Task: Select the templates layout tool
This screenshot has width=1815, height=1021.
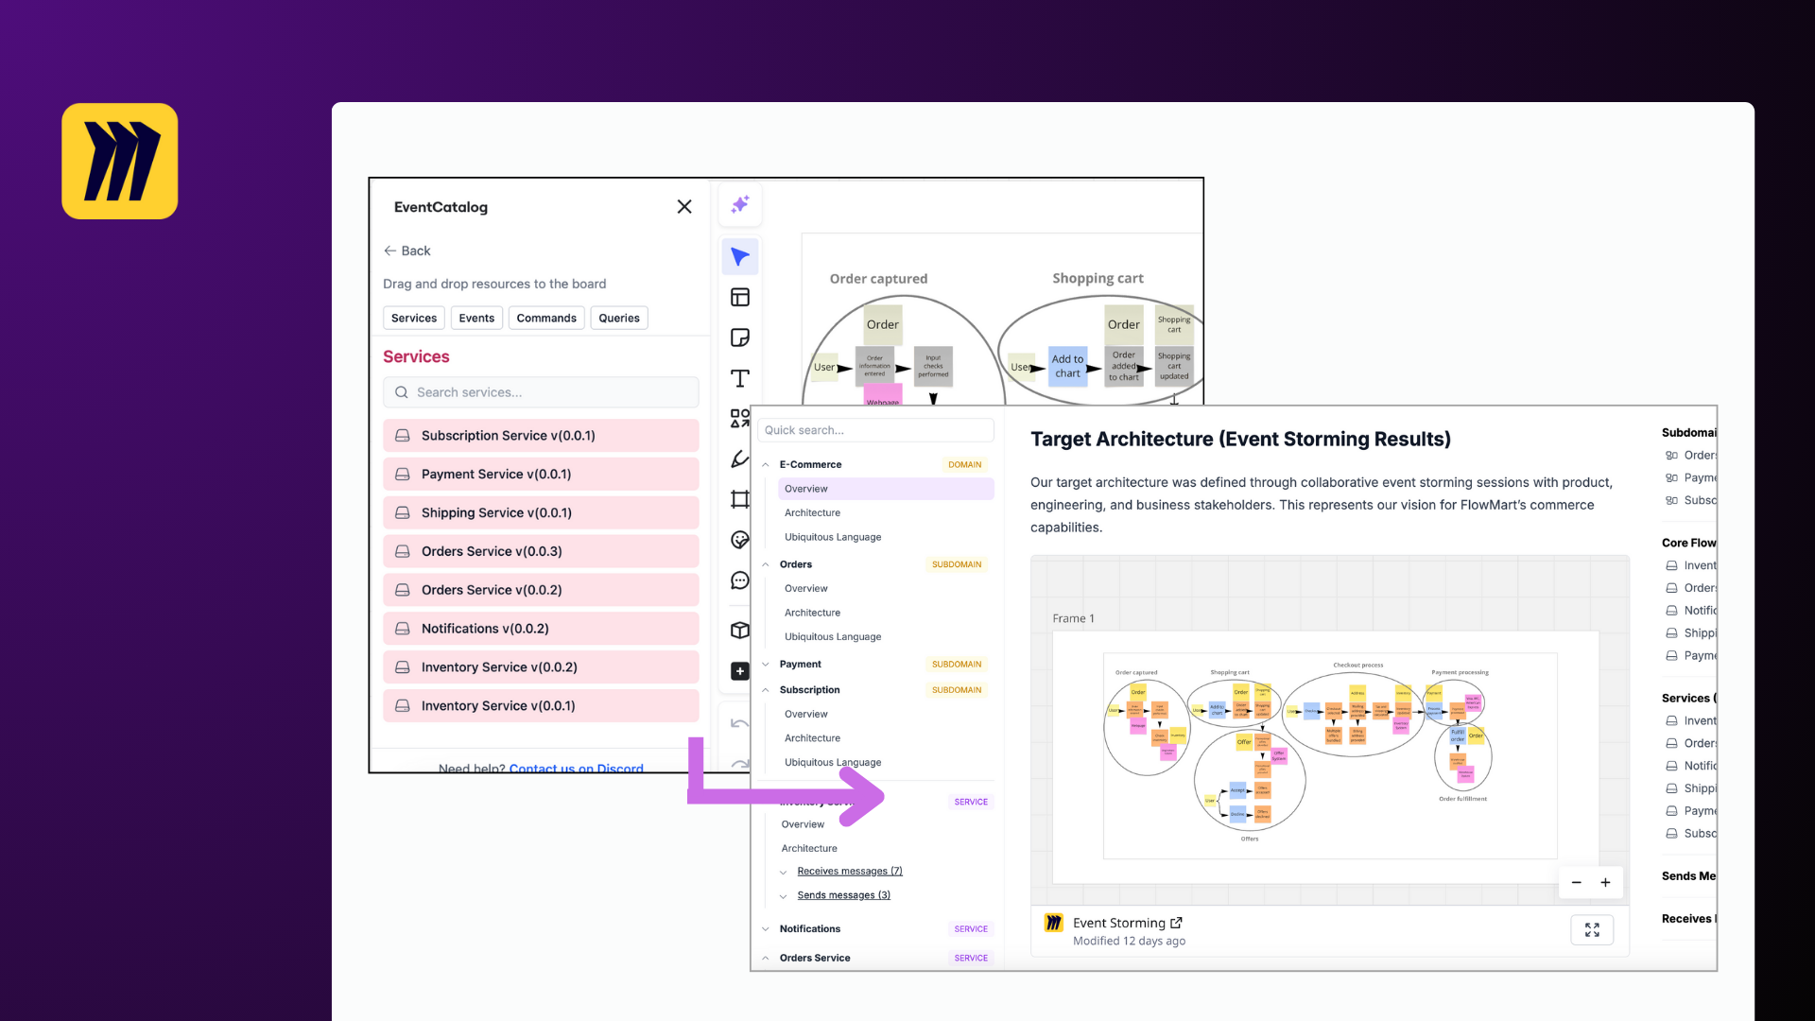Action: [740, 298]
